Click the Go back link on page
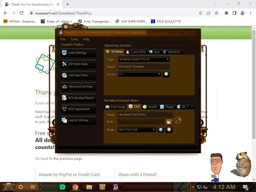The image size is (256, 192). (41, 158)
